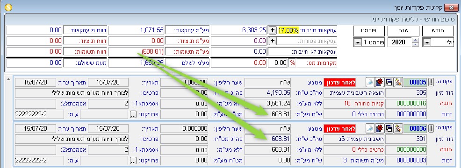
Task: Click the exclamation mark icon for entry 00036
Action: (431, 128)
